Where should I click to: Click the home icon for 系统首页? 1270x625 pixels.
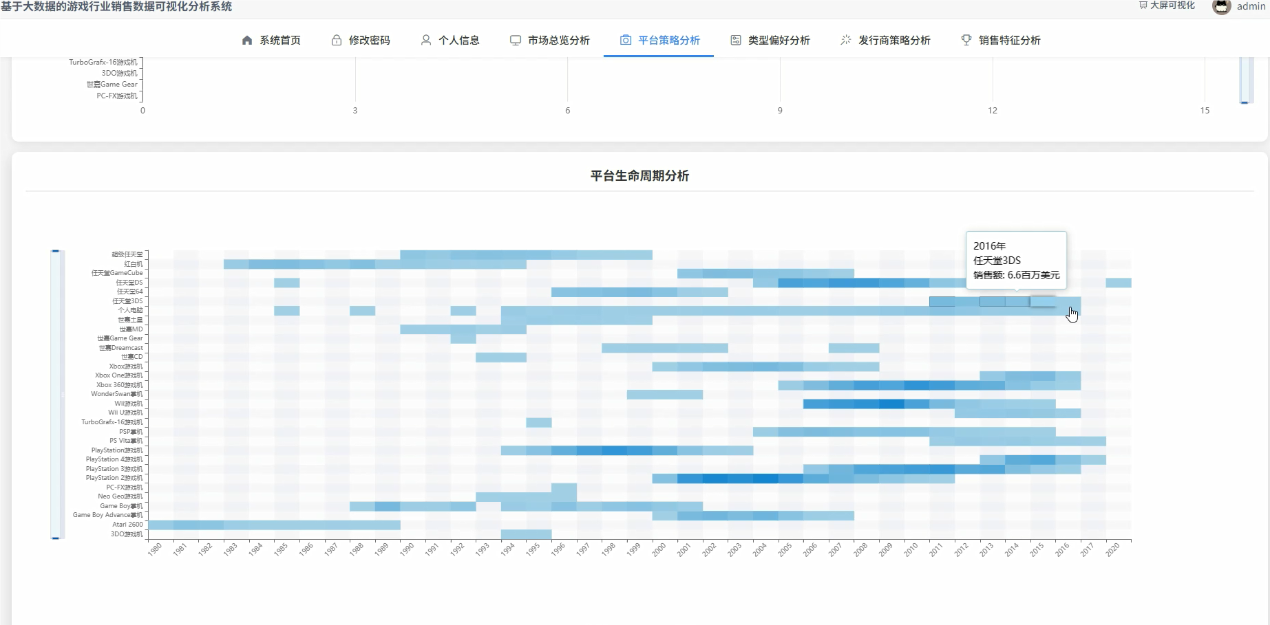pos(247,40)
